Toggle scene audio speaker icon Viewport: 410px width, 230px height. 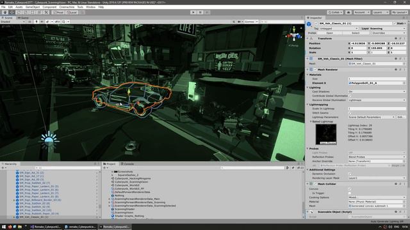pos(42,22)
